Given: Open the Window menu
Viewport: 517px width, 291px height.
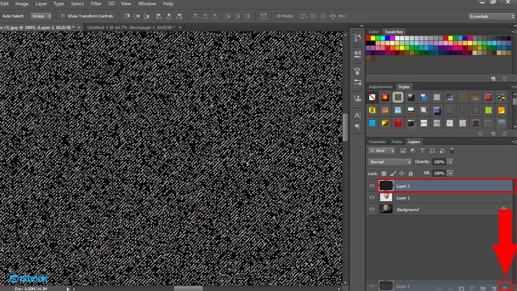Looking at the screenshot, I should (x=147, y=4).
